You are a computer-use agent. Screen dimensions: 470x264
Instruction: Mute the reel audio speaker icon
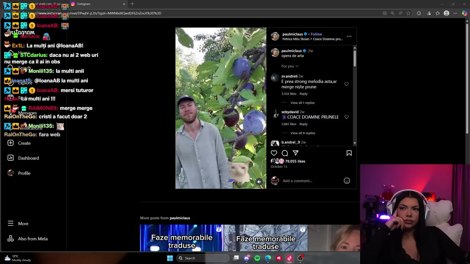259,182
